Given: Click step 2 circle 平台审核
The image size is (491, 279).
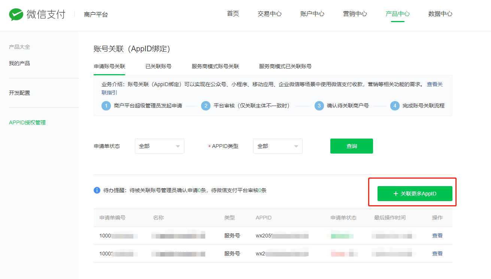Looking at the screenshot, I should point(206,106).
